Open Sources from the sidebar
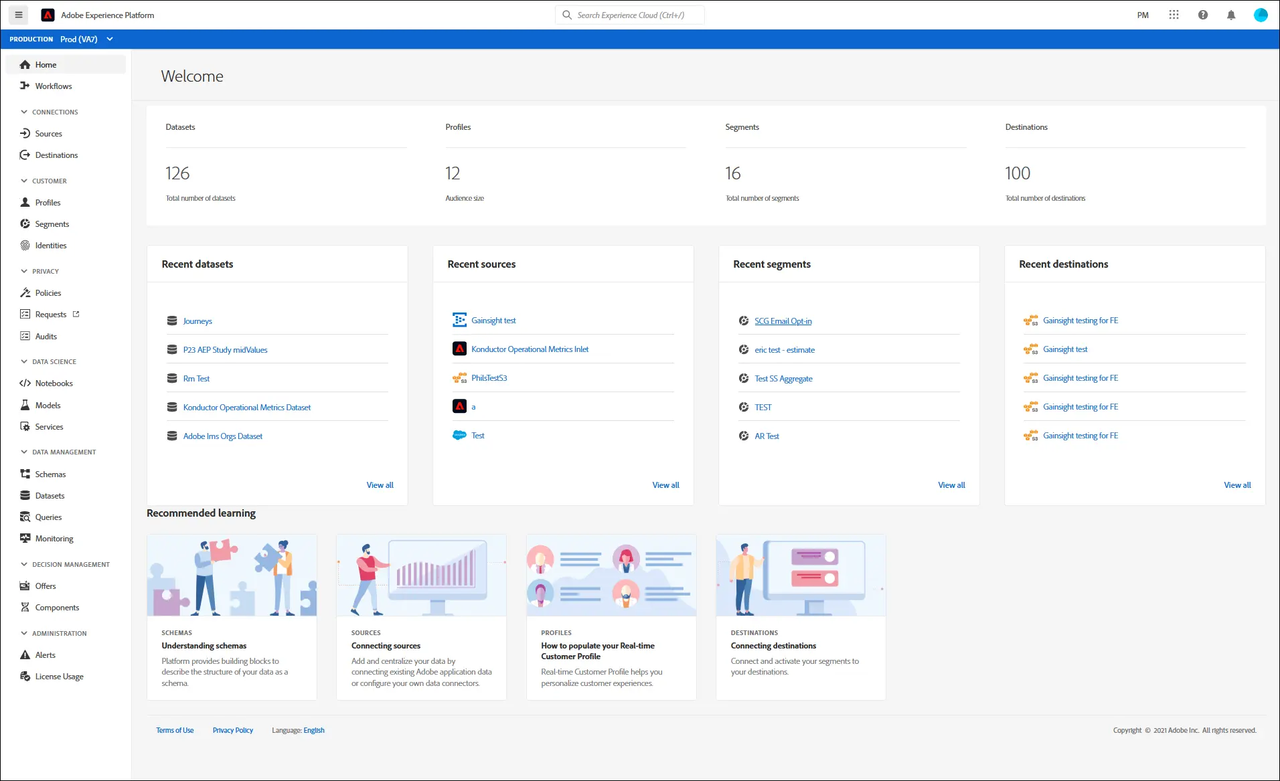Screen dimensions: 1280x781 point(47,133)
